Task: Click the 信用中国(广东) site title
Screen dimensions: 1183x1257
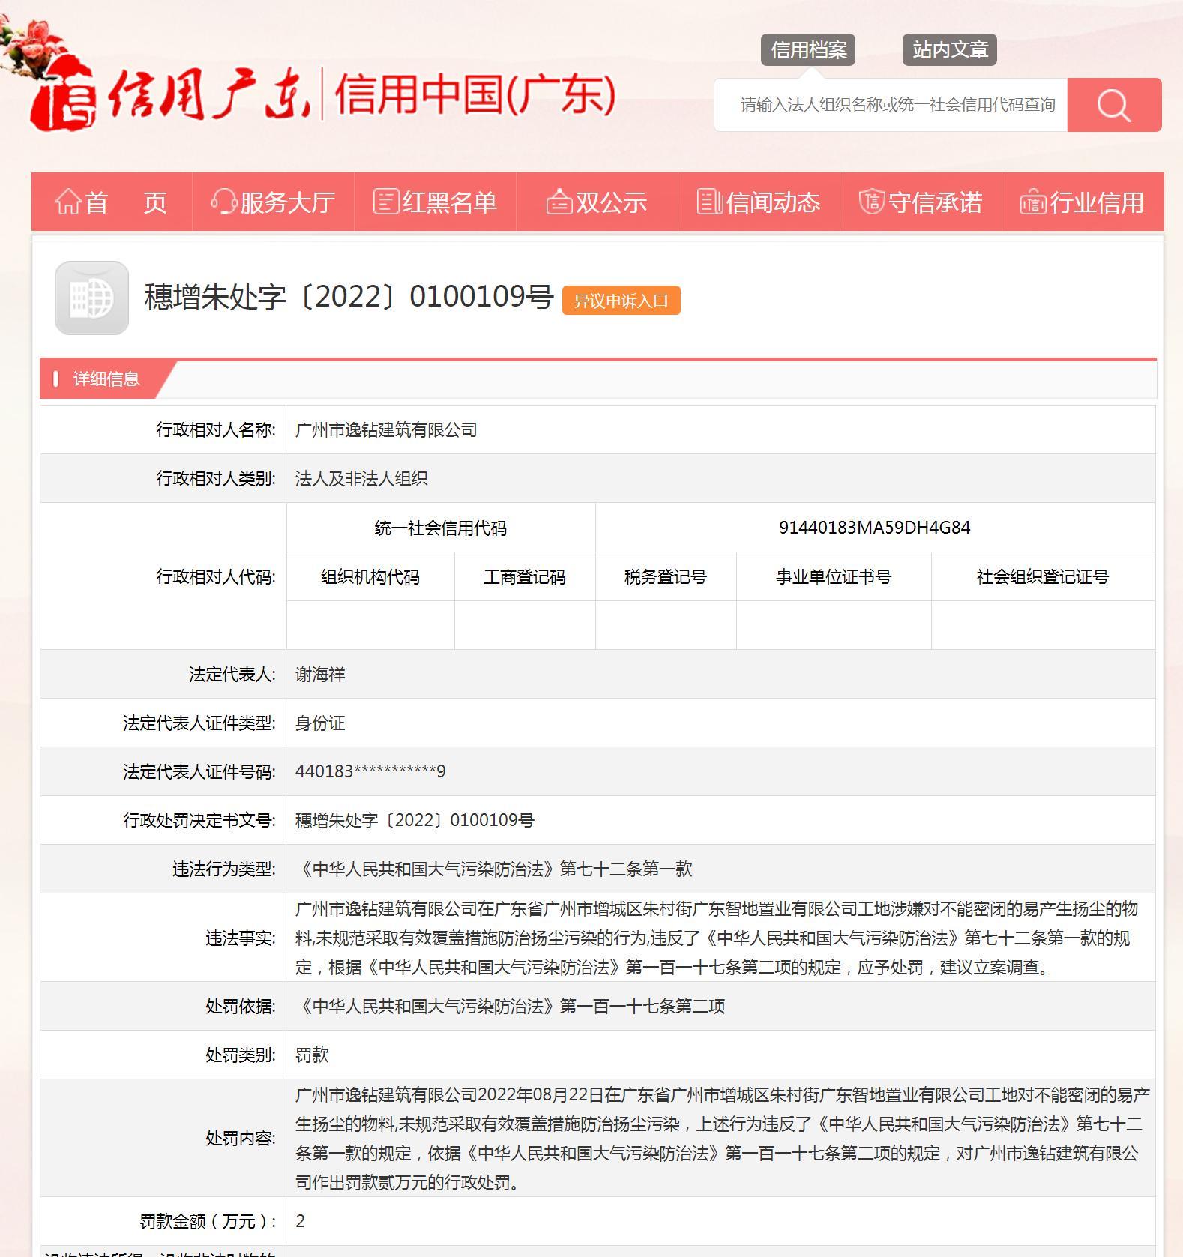Action: [477, 94]
